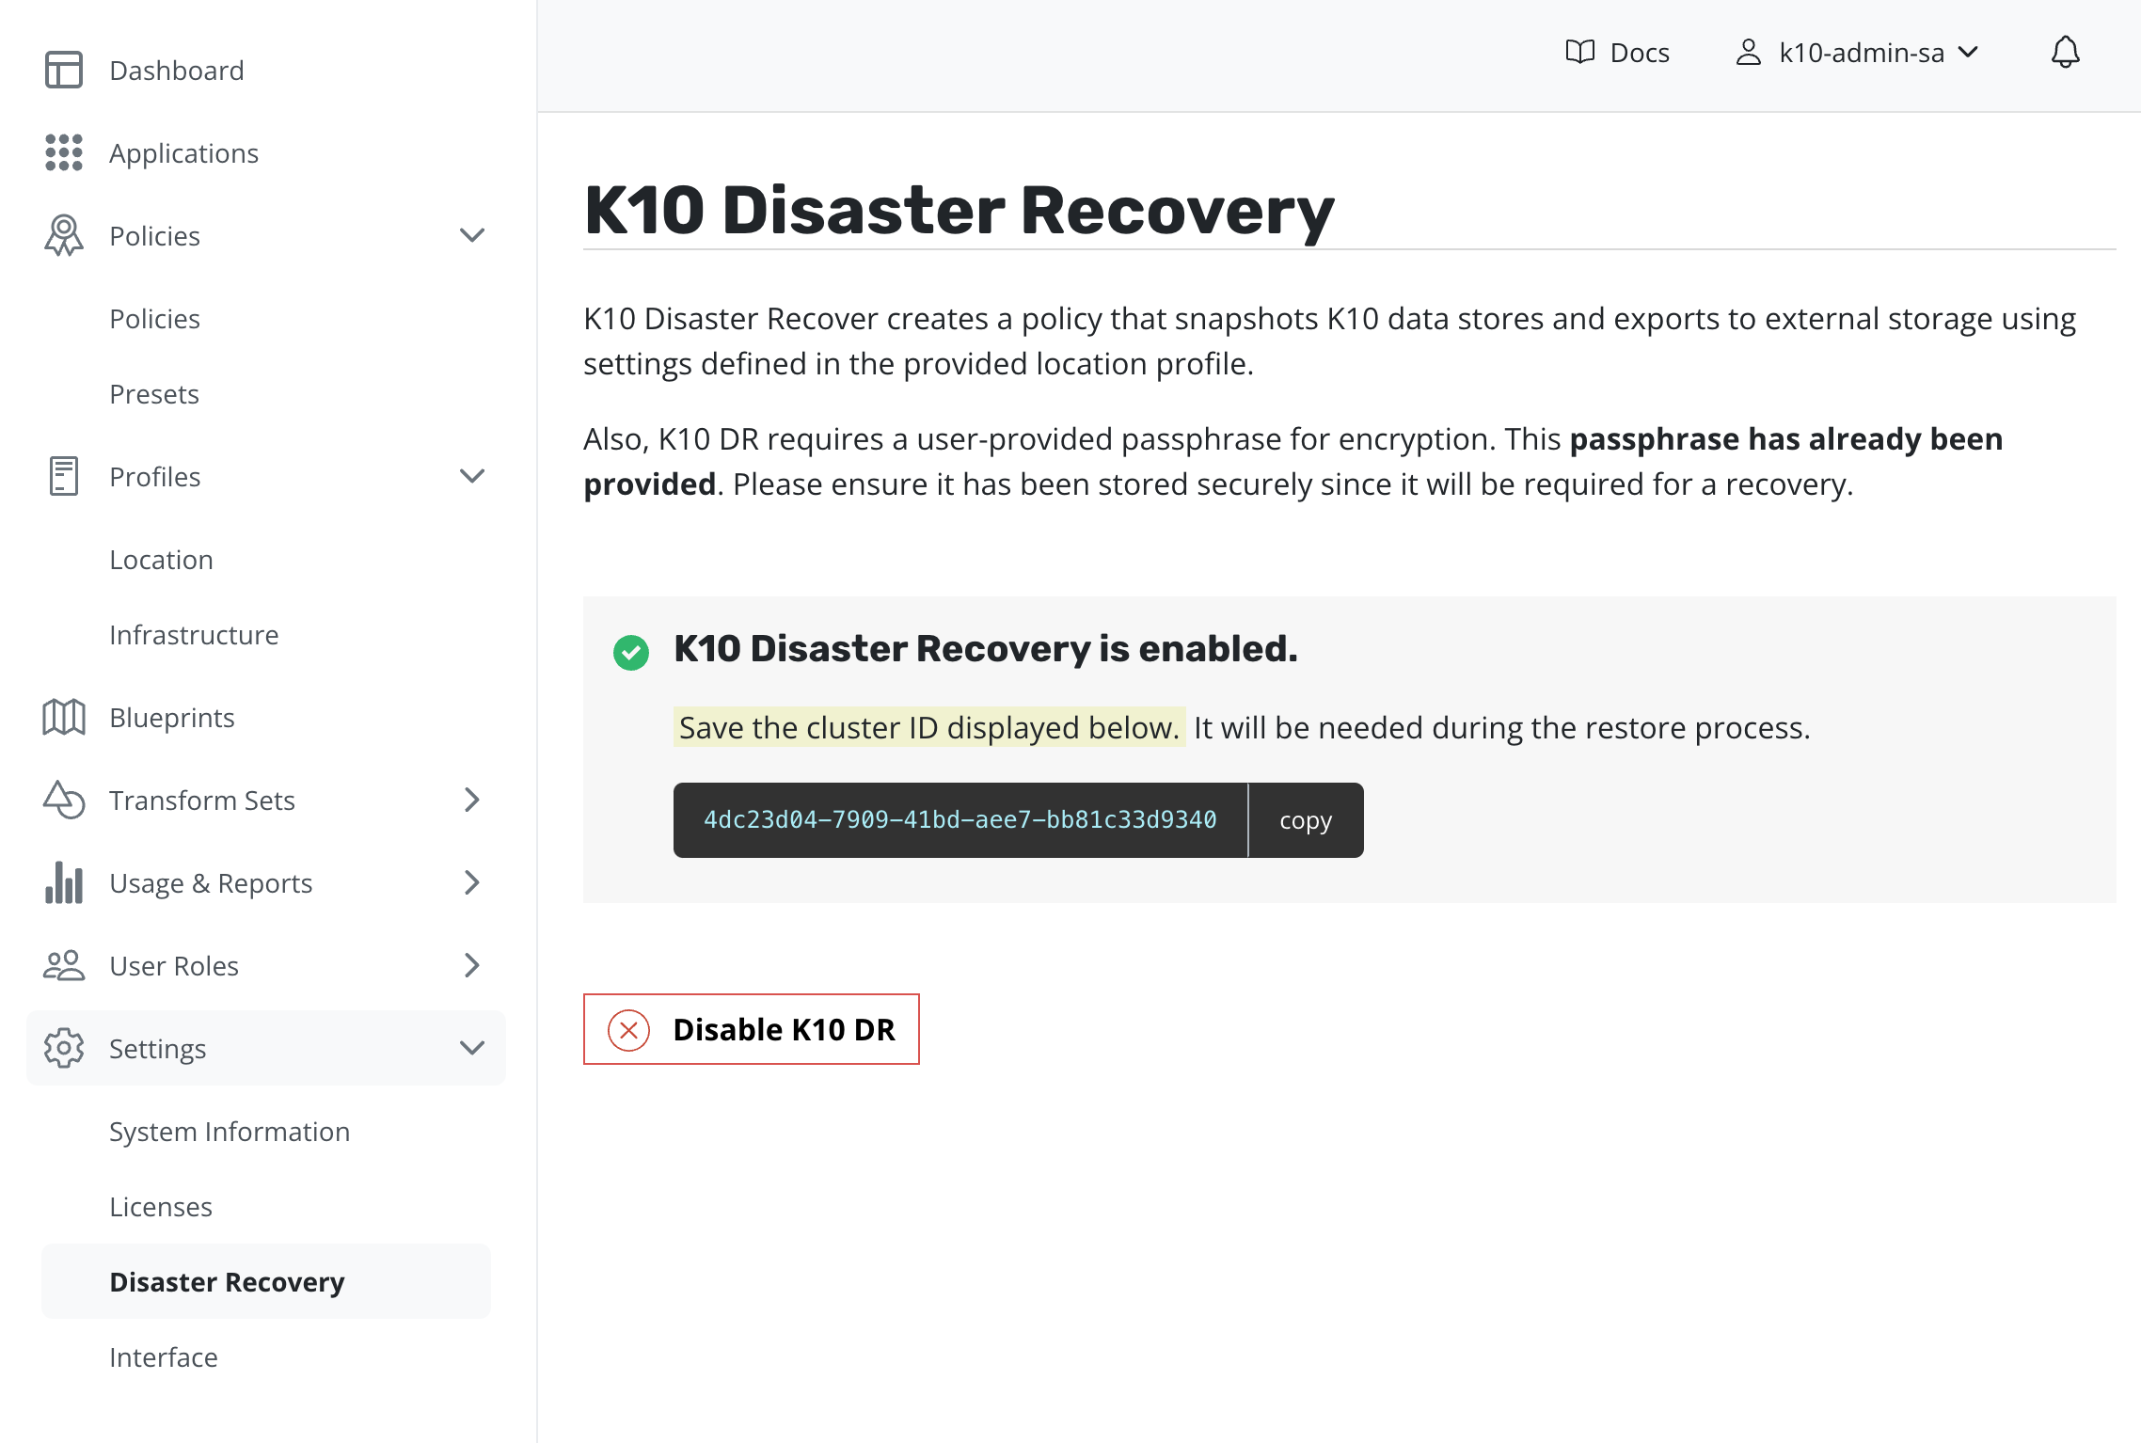Open the Location profiles page
The width and height of the screenshot is (2141, 1443).
pyautogui.click(x=161, y=560)
